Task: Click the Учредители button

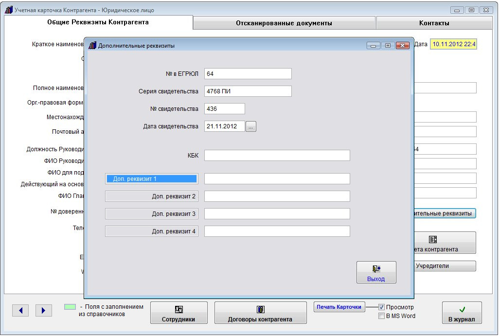Action: [x=445, y=266]
